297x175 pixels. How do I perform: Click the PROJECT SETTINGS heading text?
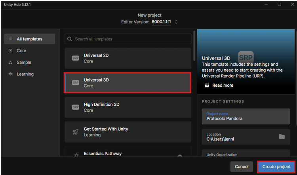[223, 101]
